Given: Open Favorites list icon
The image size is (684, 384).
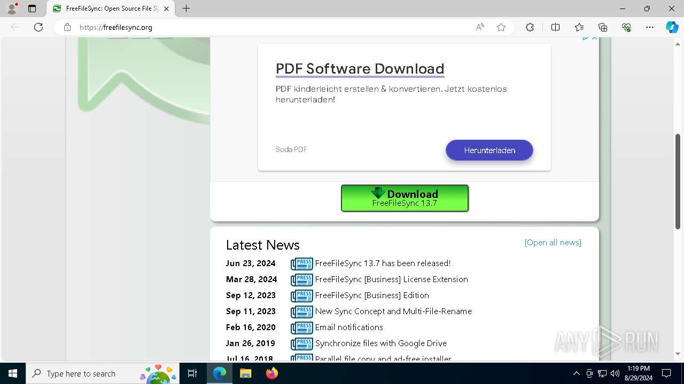Looking at the screenshot, I should pos(579,27).
